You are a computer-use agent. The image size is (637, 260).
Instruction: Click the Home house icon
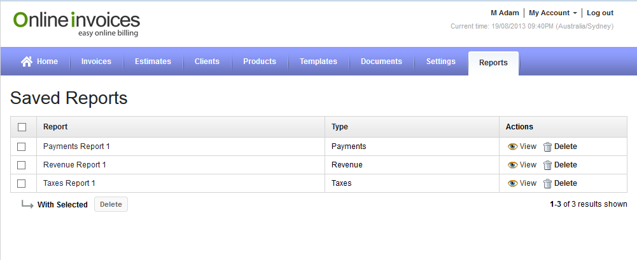(x=27, y=62)
